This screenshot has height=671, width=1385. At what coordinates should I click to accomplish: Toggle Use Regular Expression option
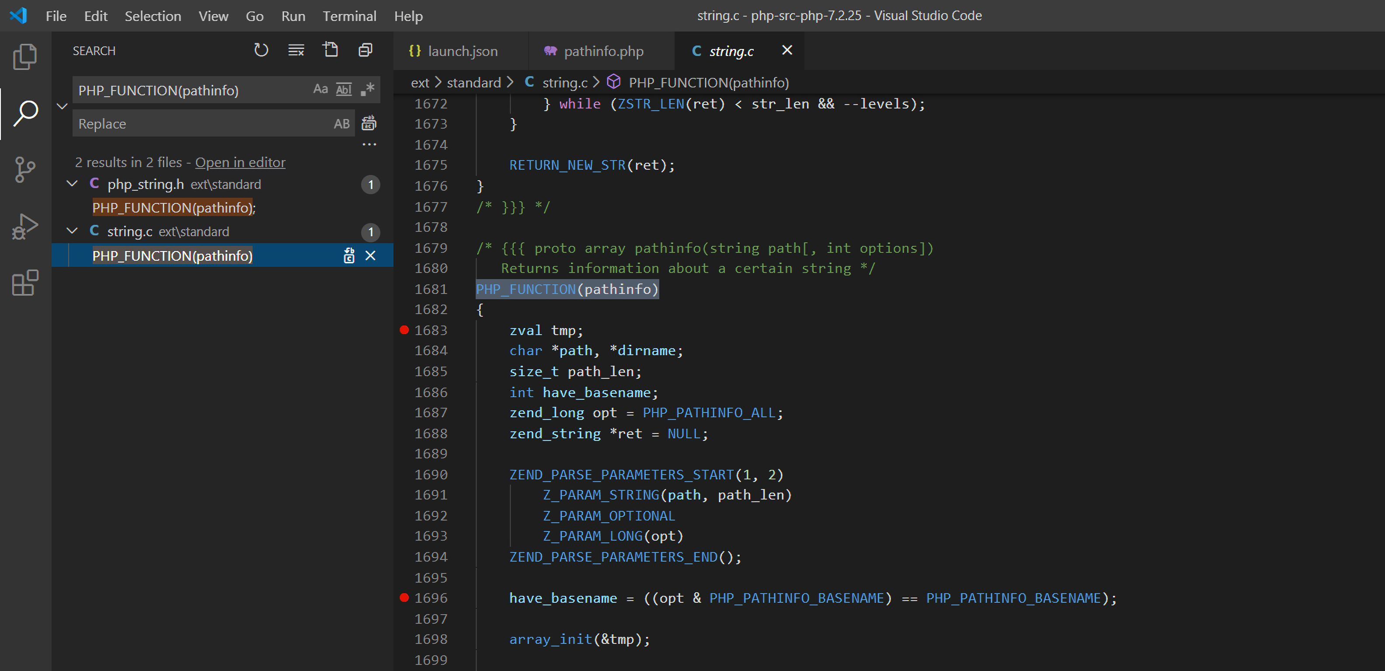[x=367, y=89]
